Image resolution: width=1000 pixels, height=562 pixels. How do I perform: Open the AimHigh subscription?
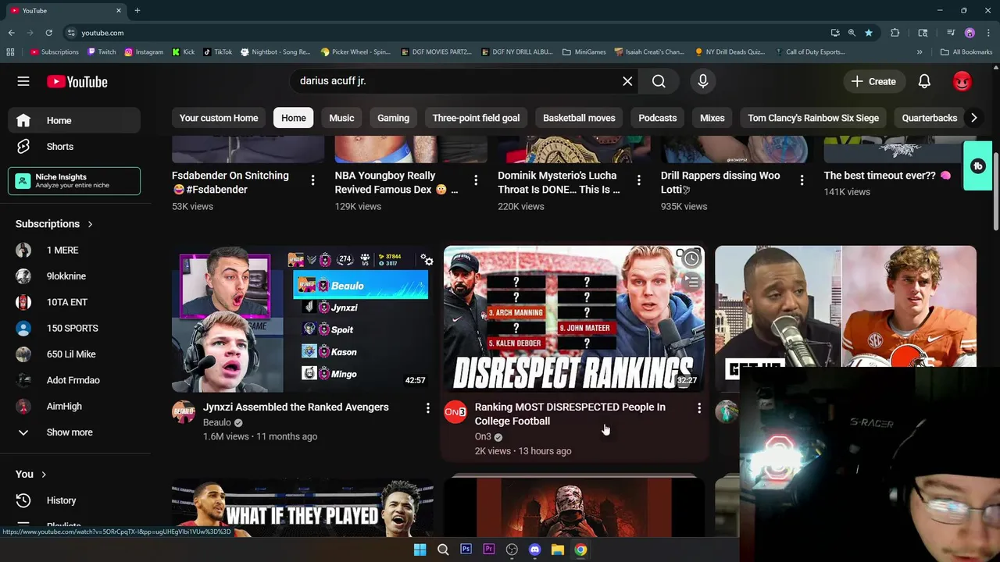coord(74,407)
